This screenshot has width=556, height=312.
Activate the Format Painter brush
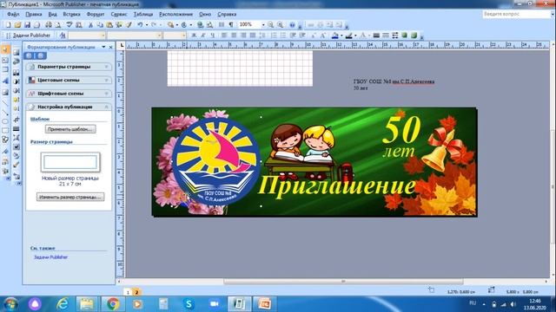click(x=129, y=25)
